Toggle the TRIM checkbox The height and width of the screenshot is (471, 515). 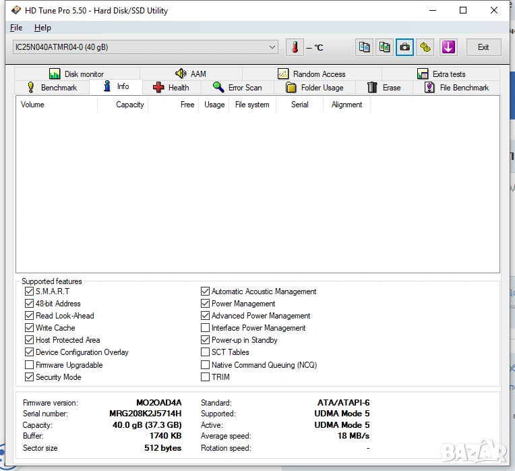point(205,377)
